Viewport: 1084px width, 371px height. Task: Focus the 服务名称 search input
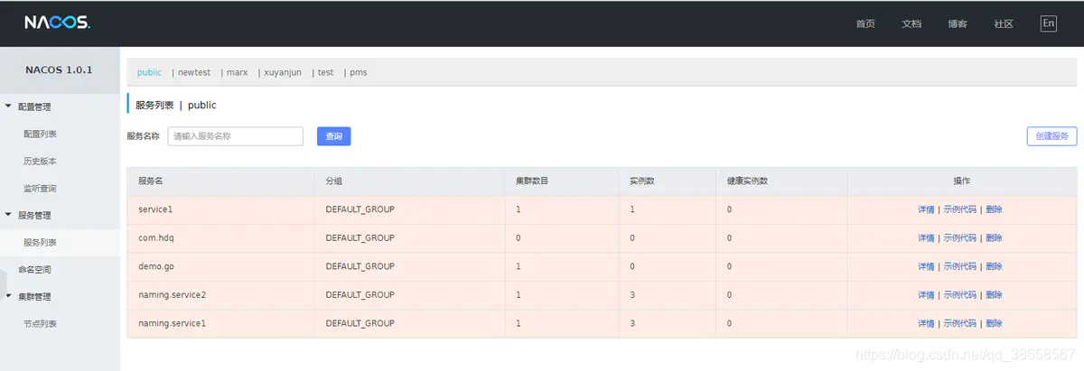click(x=235, y=136)
